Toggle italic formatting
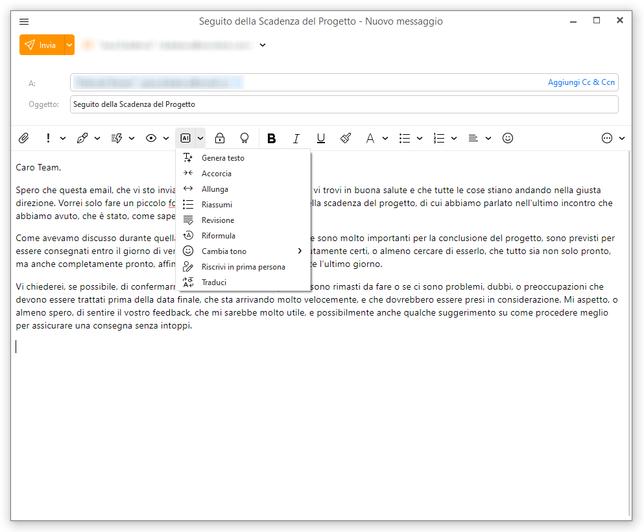Viewport: 644px width, 532px height. point(296,138)
